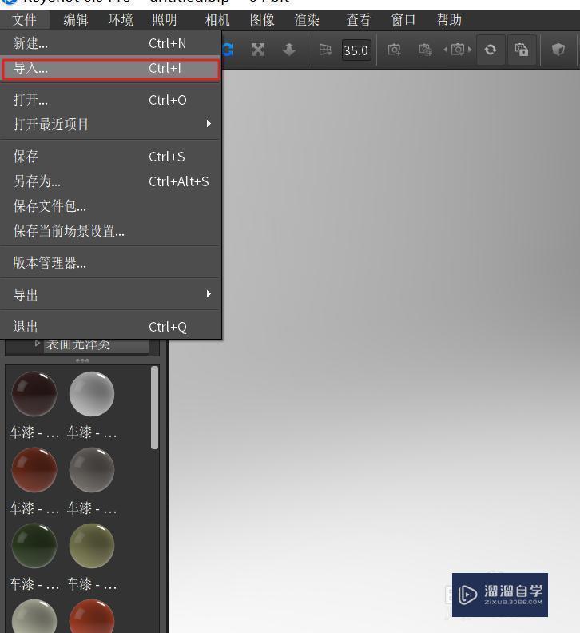Choose 退出 to quit the application
The width and height of the screenshot is (580, 633).
110,327
